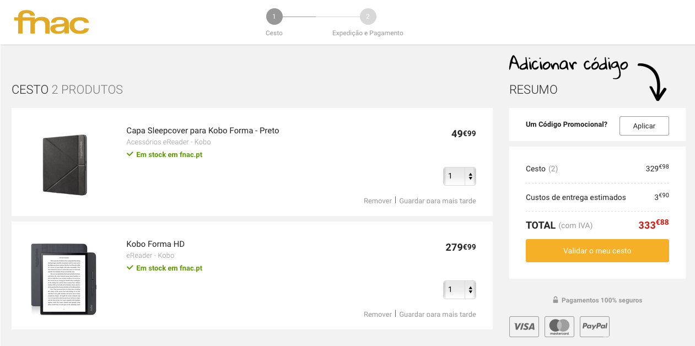This screenshot has width=695, height=346.
Task: Open Kobo Forma HD product title
Action: [155, 244]
